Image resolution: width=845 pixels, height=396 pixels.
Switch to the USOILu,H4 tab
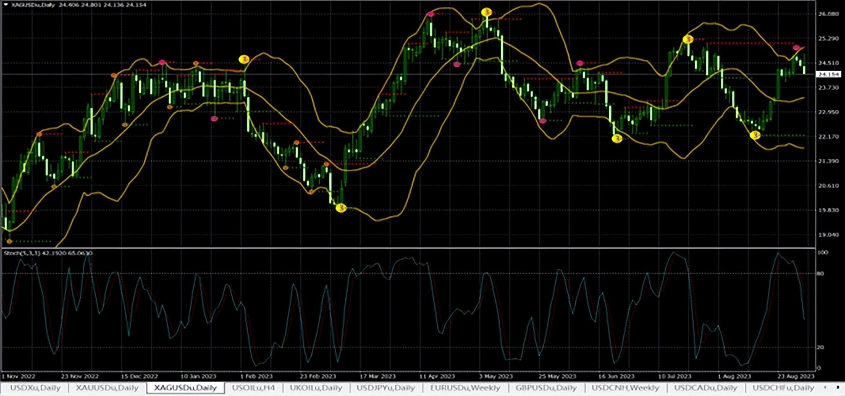[x=253, y=388]
